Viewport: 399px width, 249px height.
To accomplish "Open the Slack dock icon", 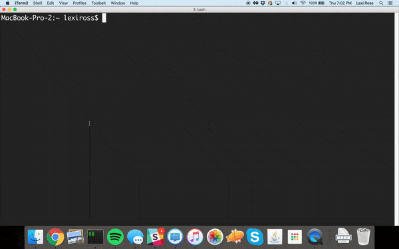I will coord(155,236).
